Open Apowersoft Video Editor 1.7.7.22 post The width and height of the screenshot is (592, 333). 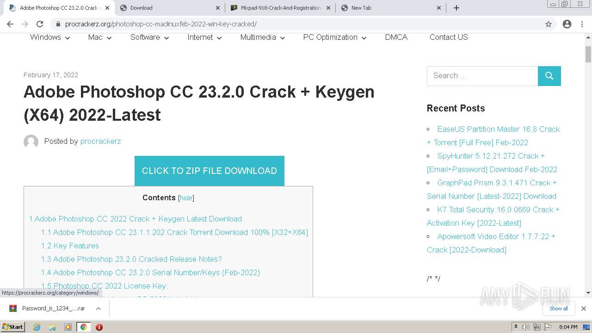[x=491, y=243]
